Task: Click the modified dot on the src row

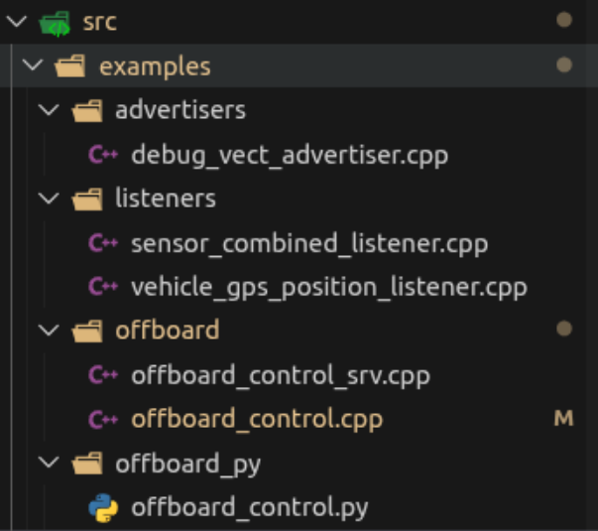Action: pos(564,20)
